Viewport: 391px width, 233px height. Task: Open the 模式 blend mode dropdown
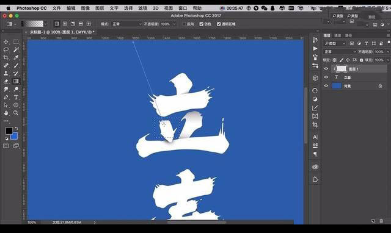(126, 24)
